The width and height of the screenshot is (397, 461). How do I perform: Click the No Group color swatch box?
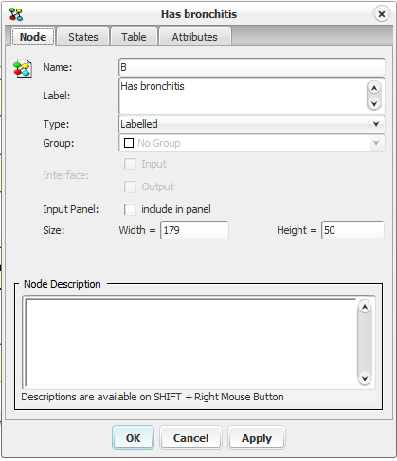pos(129,143)
